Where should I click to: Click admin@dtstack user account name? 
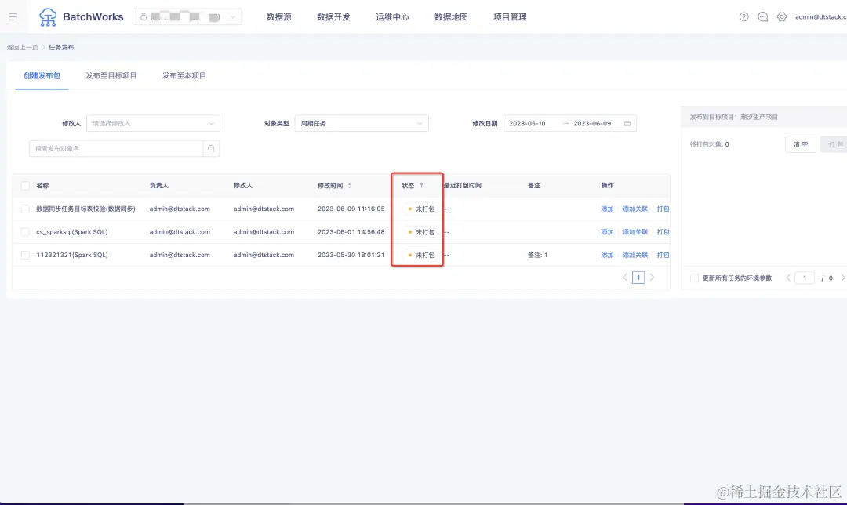point(820,16)
